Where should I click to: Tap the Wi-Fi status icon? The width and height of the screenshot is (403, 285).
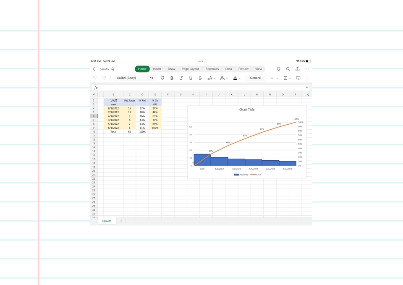(x=298, y=61)
